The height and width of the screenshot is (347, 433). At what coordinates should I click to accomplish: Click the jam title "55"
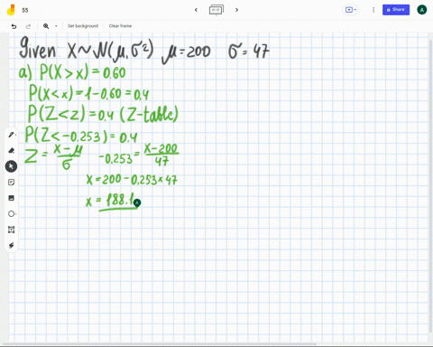tap(25, 10)
